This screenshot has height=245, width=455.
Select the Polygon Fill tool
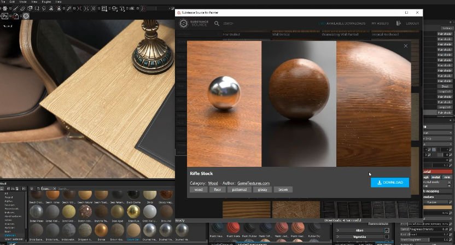pyautogui.click(x=37, y=8)
